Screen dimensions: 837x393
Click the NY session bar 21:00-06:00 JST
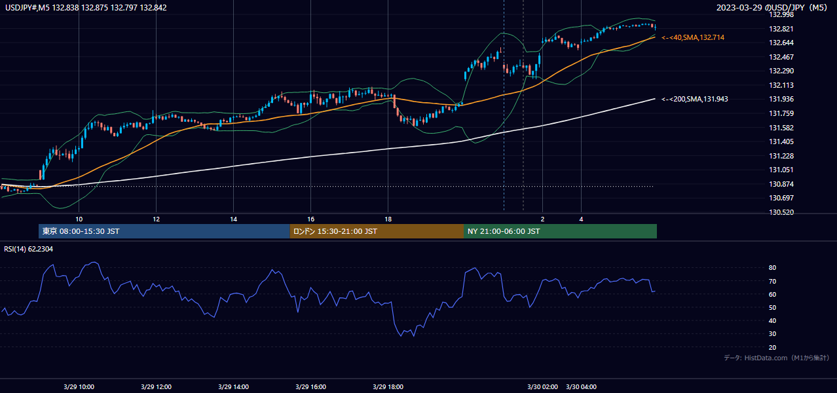point(560,231)
